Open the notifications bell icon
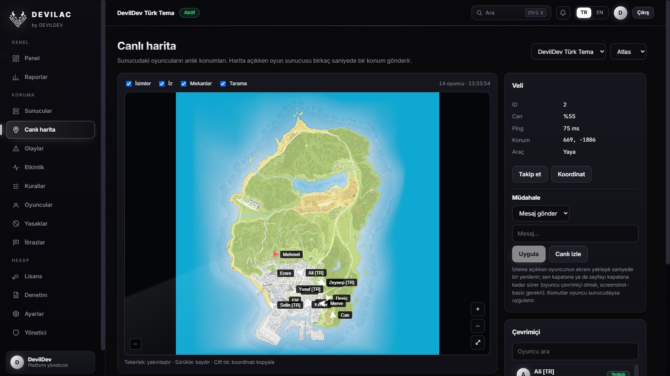Image resolution: width=670 pixels, height=376 pixels. (563, 13)
